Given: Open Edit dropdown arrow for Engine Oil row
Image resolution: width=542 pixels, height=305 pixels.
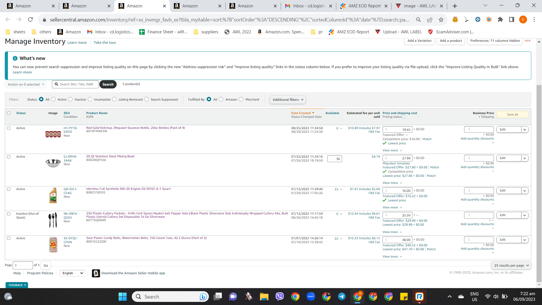Looking at the screenshot, I should pos(525,191).
